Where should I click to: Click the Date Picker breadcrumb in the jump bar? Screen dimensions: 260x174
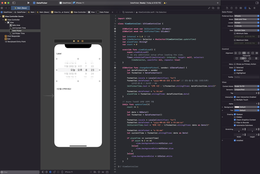pyautogui.click(x=103, y=12)
